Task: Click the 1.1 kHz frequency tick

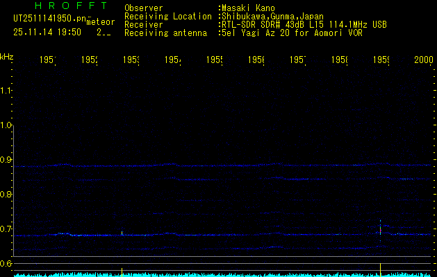Action: click(7, 91)
